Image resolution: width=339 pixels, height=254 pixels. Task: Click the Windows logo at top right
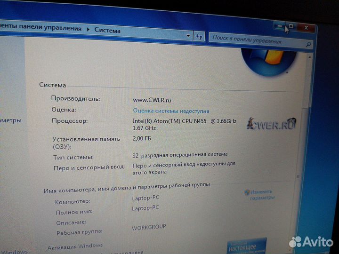pos(269,62)
